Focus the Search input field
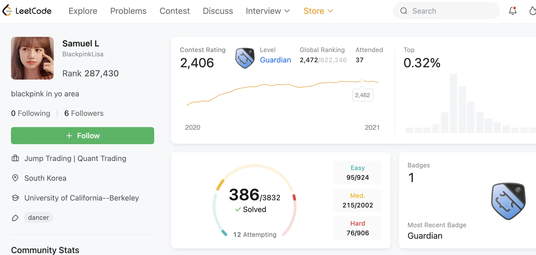536x255 pixels. (x=446, y=11)
